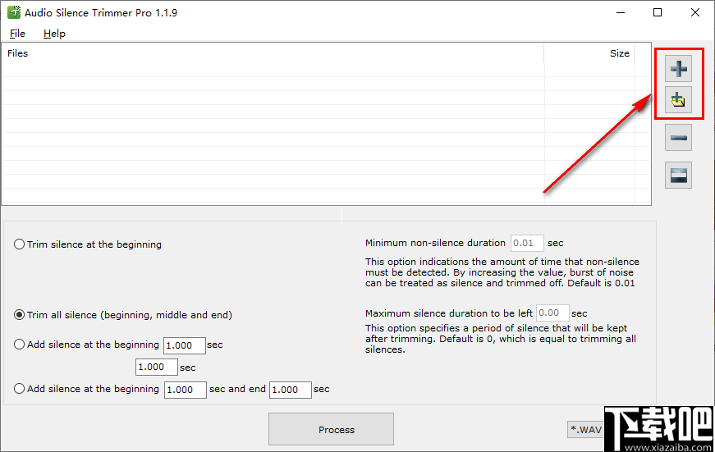The height and width of the screenshot is (452, 715).
Task: Click the Process button
Action: (331, 429)
